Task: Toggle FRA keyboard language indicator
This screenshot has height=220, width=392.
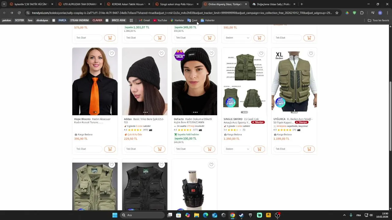Action: [x=359, y=215]
